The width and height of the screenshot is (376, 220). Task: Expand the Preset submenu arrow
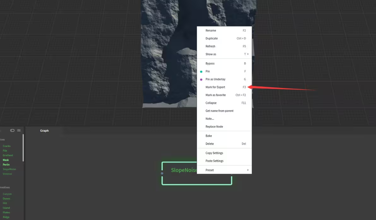[248, 170]
